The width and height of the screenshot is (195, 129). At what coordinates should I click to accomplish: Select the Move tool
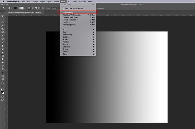[x=3, y=15]
